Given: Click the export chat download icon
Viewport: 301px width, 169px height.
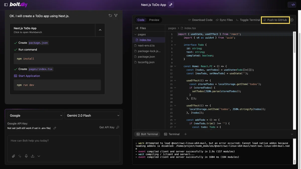Looking at the screenshot, I should pos(33,156).
